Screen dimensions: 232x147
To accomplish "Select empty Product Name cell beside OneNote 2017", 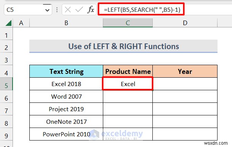I will click(x=128, y=121).
